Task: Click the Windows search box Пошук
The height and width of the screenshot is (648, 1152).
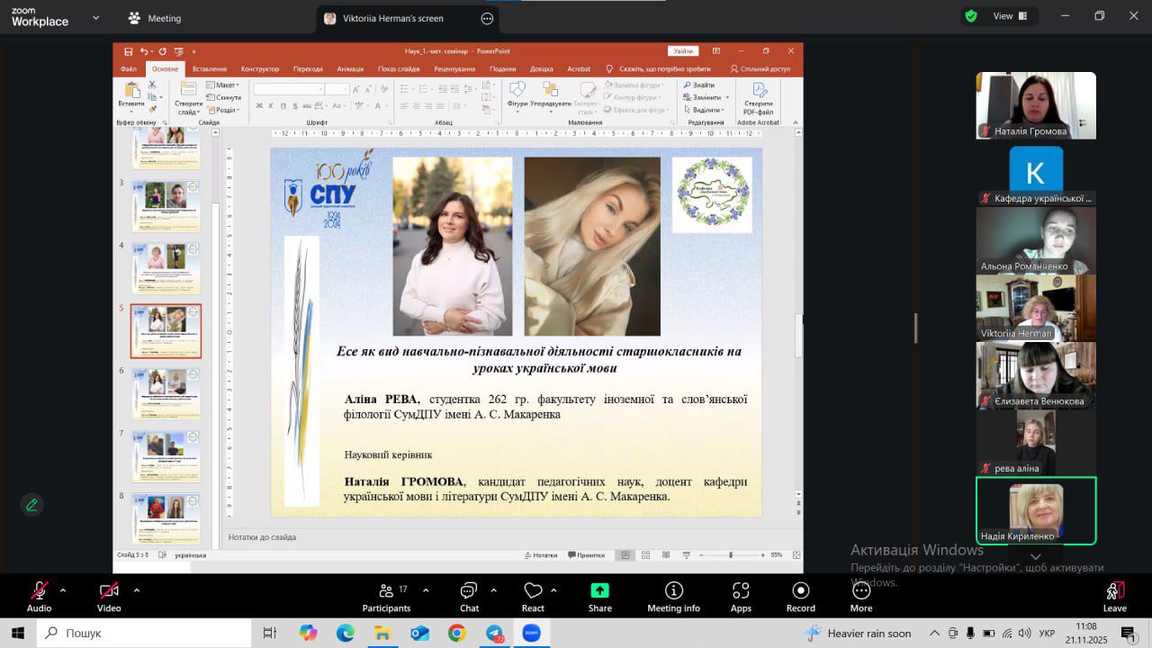Action: (x=144, y=634)
